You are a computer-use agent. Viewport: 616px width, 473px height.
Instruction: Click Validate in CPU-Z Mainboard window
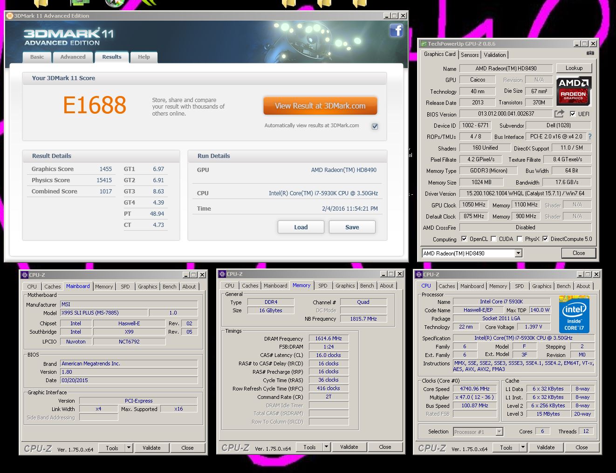point(151,448)
